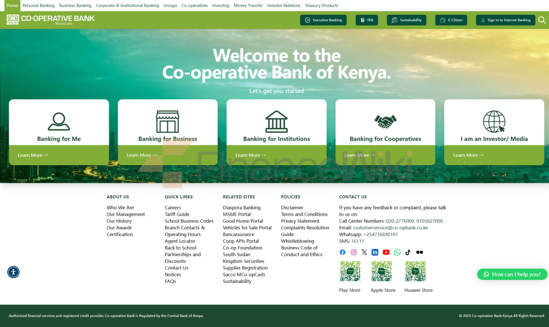Click Learn More under Investor/Media card
Screen dimensions: 549x327
468,155
